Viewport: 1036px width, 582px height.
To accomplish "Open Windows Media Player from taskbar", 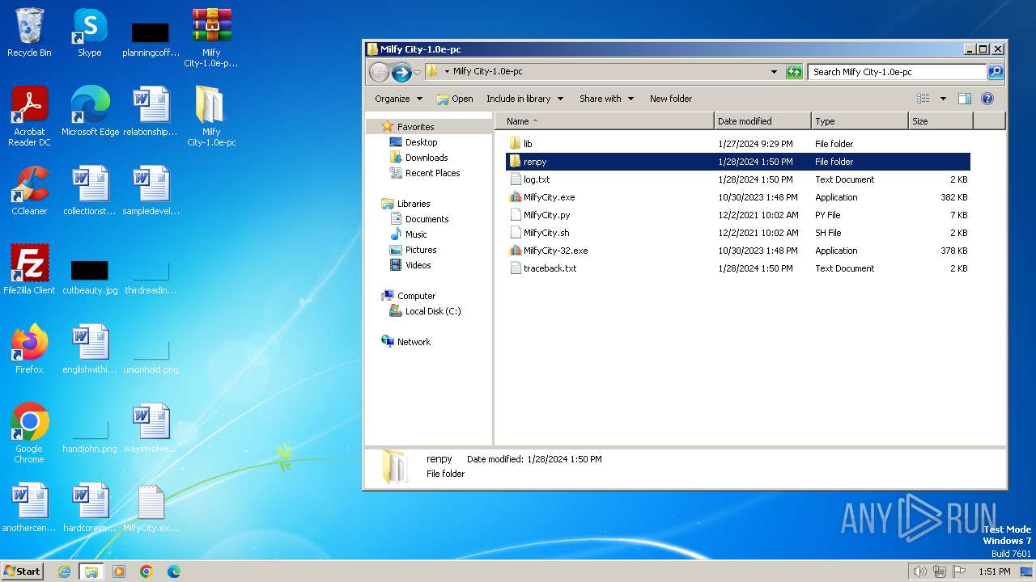I will coord(119,571).
